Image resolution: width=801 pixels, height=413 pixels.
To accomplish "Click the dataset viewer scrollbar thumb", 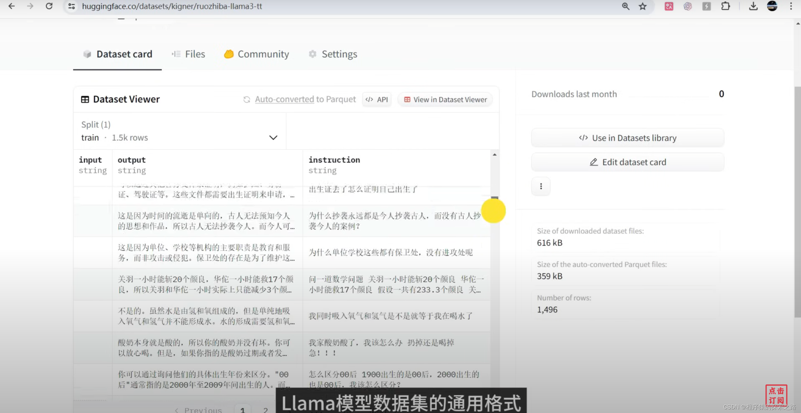I will 494,197.
